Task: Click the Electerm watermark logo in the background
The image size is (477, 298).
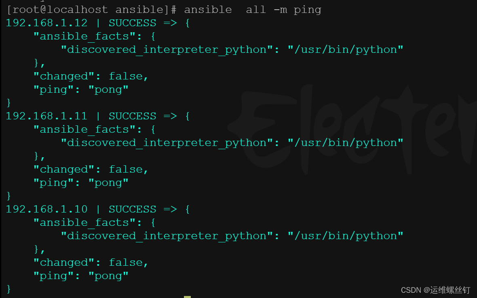Action: tap(356, 129)
